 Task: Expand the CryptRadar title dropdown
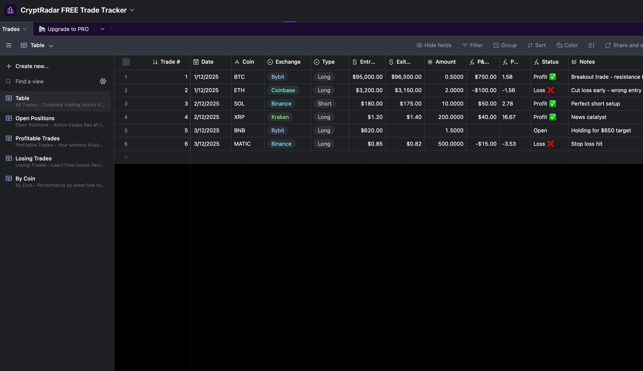point(132,10)
